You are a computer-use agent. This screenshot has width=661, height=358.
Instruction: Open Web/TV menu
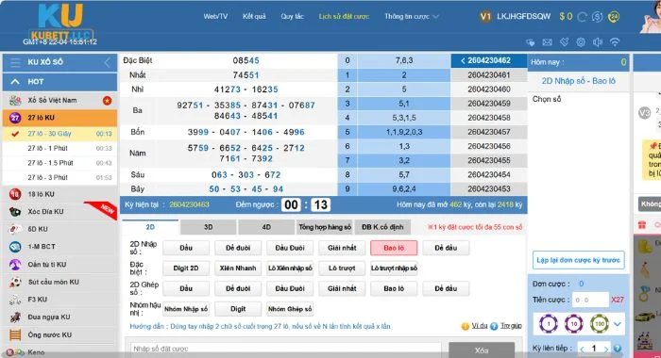pos(215,16)
